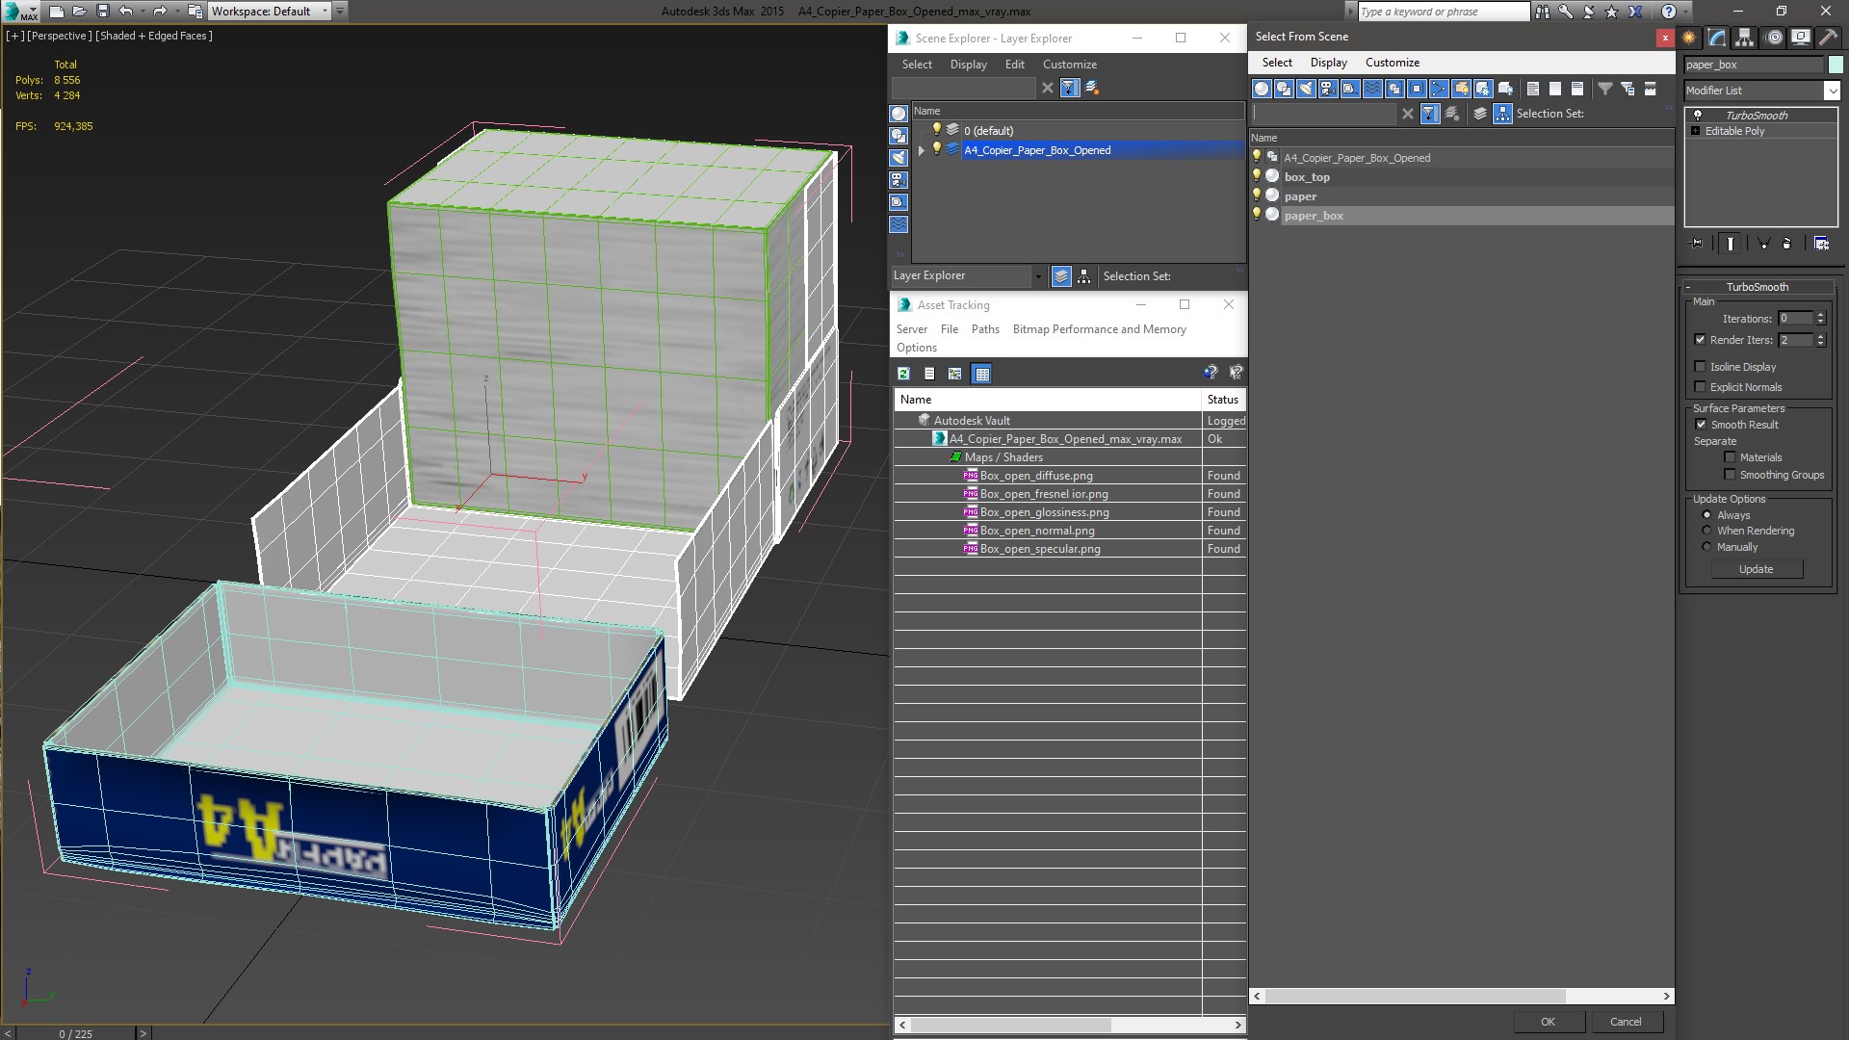Enable the Isoline Display checkbox

tap(1700, 367)
